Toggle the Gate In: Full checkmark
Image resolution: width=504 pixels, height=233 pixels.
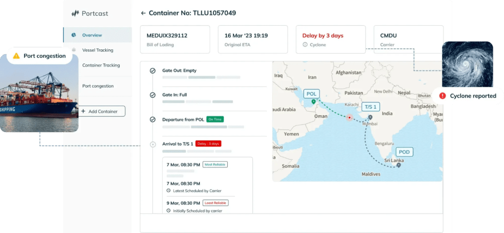(152, 95)
